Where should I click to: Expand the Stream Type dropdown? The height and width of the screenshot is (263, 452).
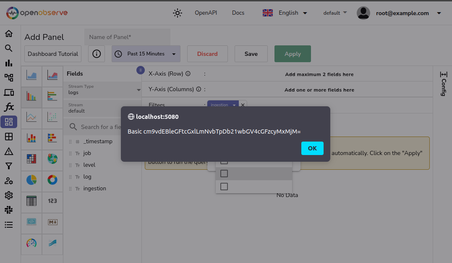click(x=138, y=90)
